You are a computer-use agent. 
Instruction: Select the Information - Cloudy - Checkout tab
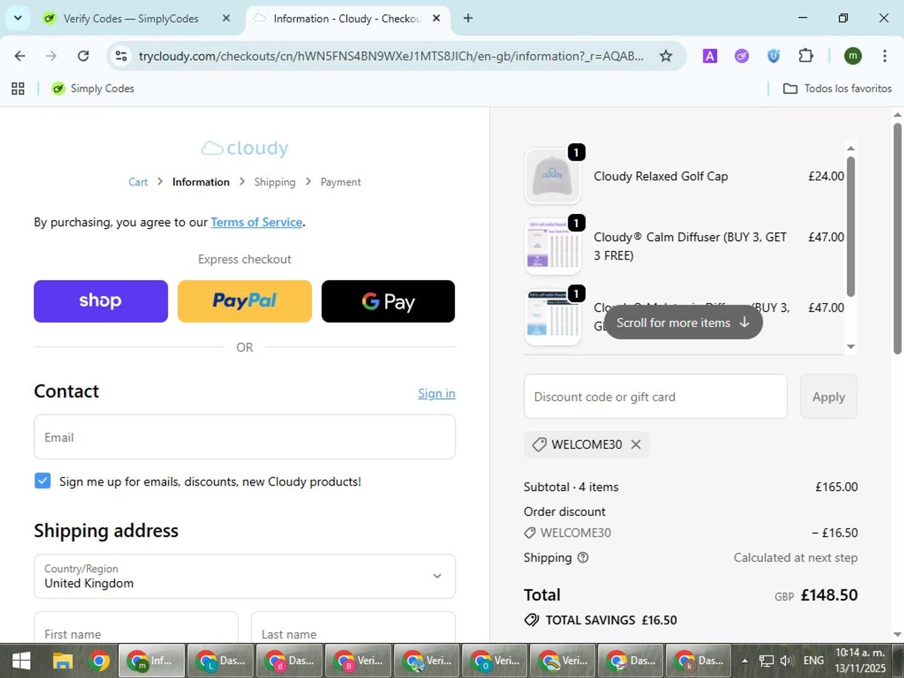(x=347, y=19)
